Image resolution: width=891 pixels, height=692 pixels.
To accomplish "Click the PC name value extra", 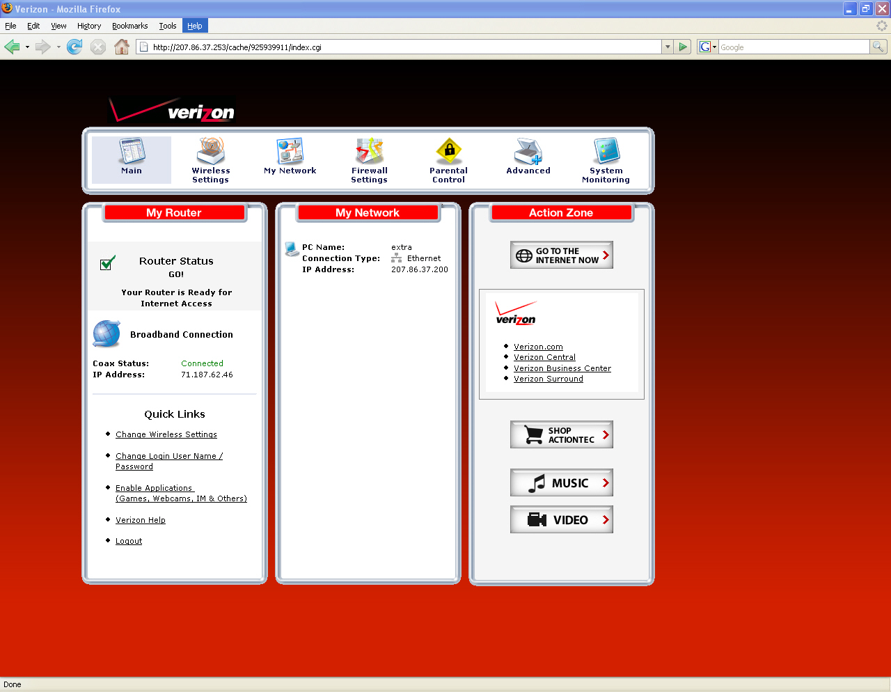I will click(x=402, y=247).
